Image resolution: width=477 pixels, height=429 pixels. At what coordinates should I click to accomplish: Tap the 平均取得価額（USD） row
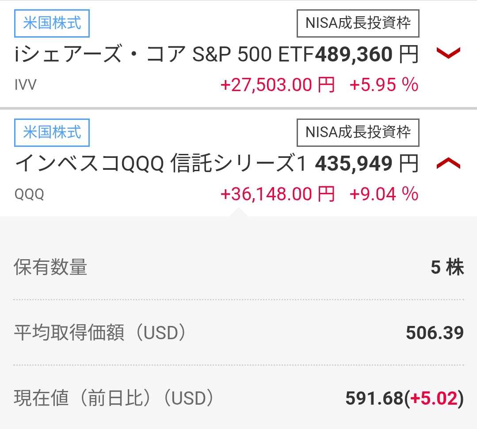238,333
